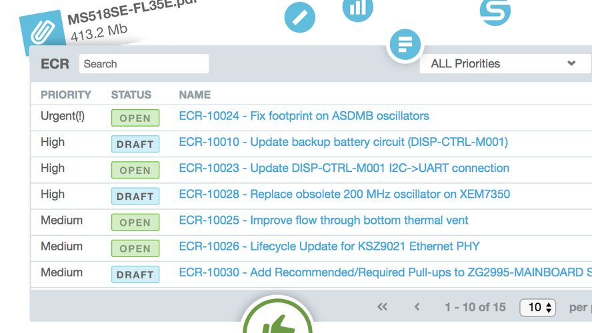Click the DRAFT status badge for ECR-10030
592x333 pixels.
pos(135,274)
